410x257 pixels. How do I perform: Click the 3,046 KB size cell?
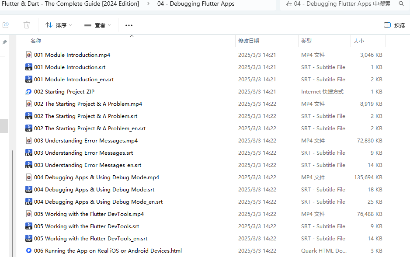pyautogui.click(x=371, y=55)
